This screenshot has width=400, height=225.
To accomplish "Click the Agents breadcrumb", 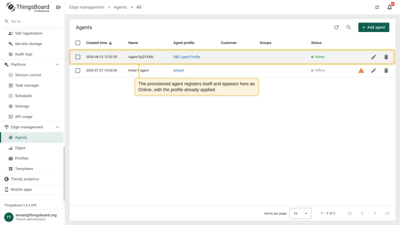I will coord(120,7).
